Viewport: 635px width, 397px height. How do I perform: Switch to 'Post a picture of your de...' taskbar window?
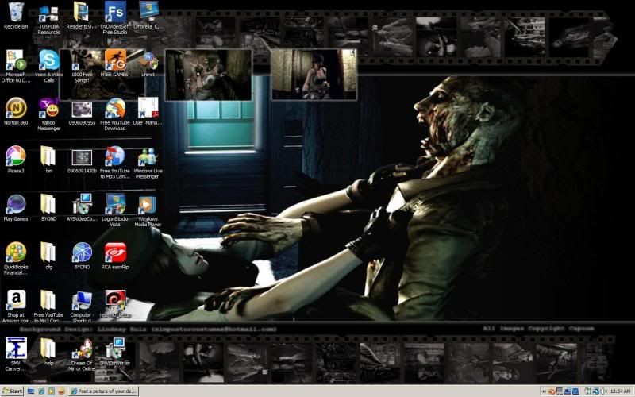pos(104,391)
